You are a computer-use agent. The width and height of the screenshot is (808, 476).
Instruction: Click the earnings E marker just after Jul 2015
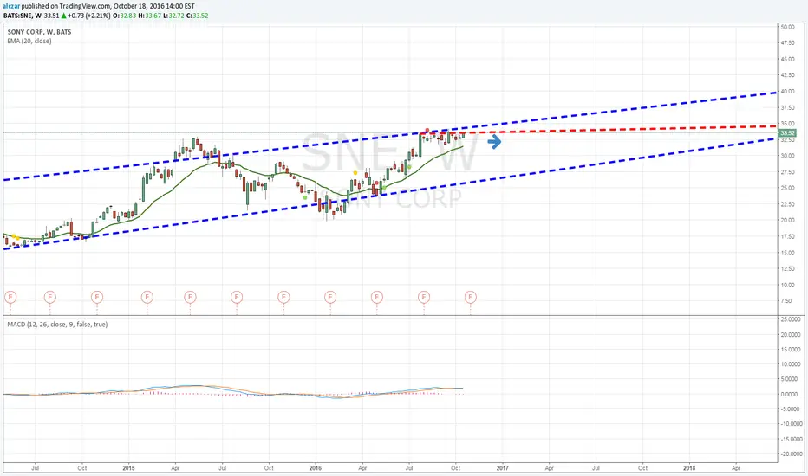(x=237, y=297)
